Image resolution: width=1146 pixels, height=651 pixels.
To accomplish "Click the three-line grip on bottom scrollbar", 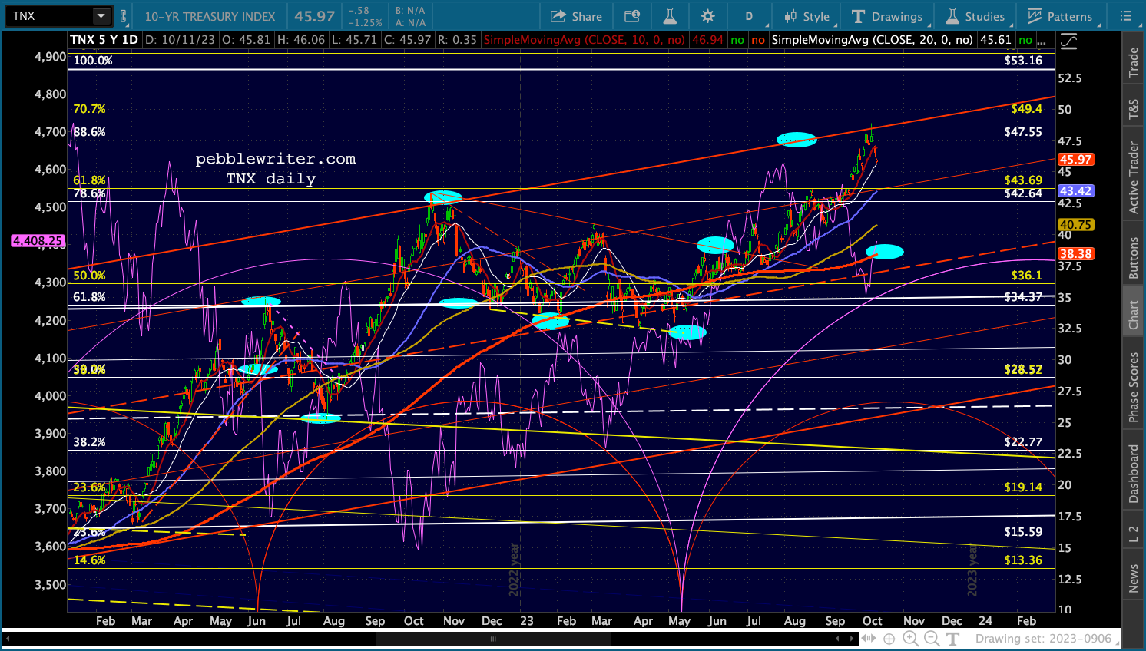I will coord(493,638).
